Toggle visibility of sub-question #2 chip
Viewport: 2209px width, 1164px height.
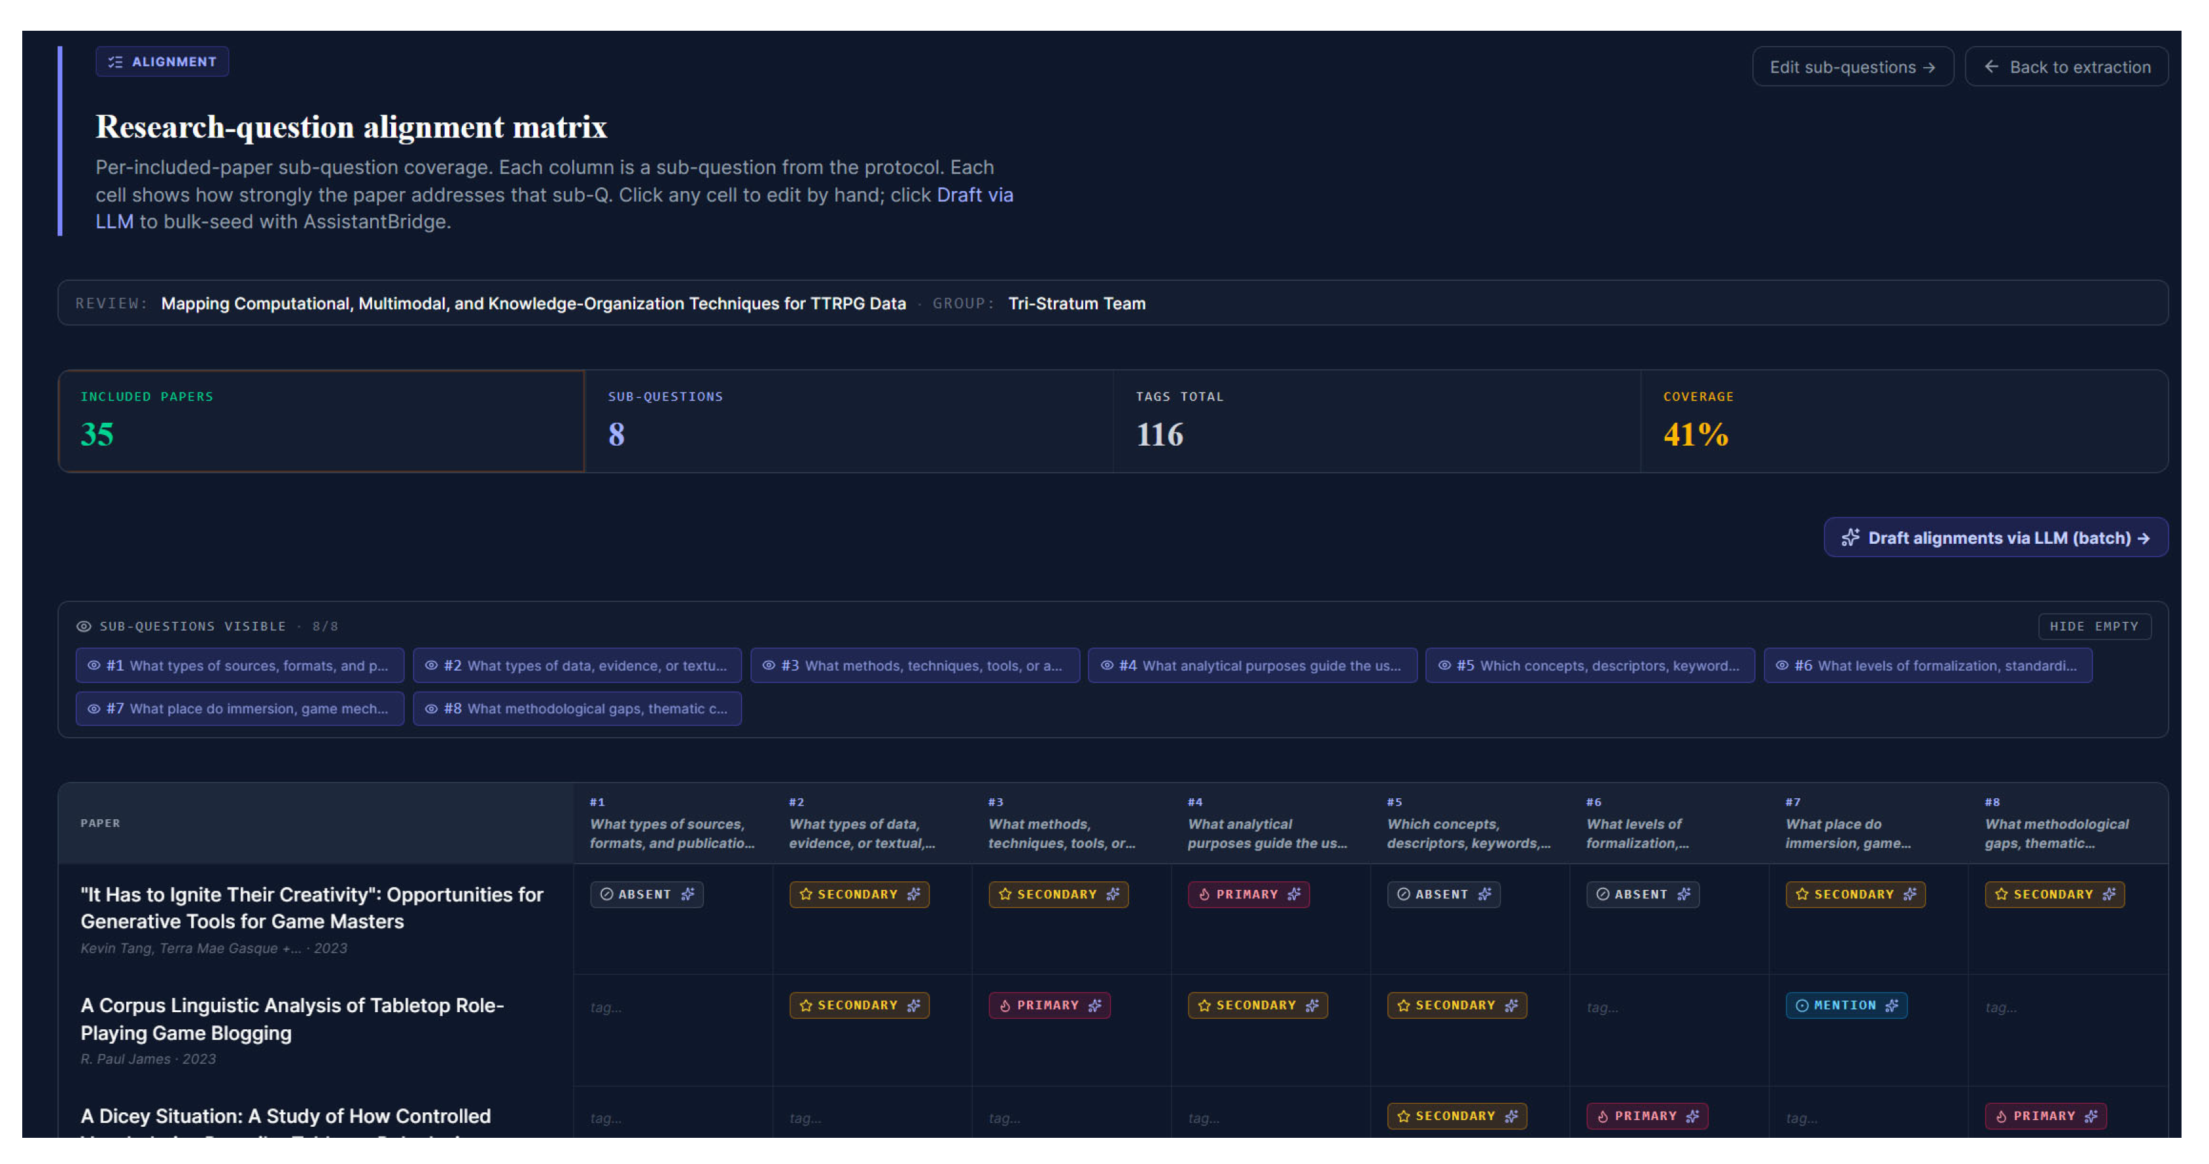577,665
